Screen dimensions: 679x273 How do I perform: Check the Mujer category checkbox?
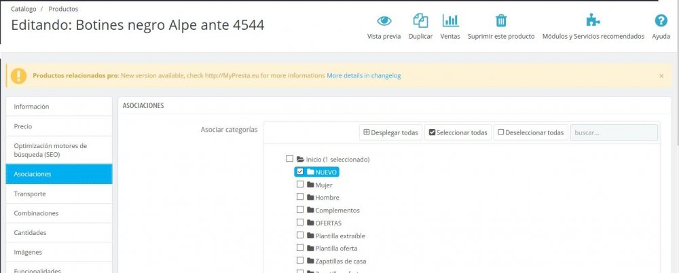(x=299, y=184)
